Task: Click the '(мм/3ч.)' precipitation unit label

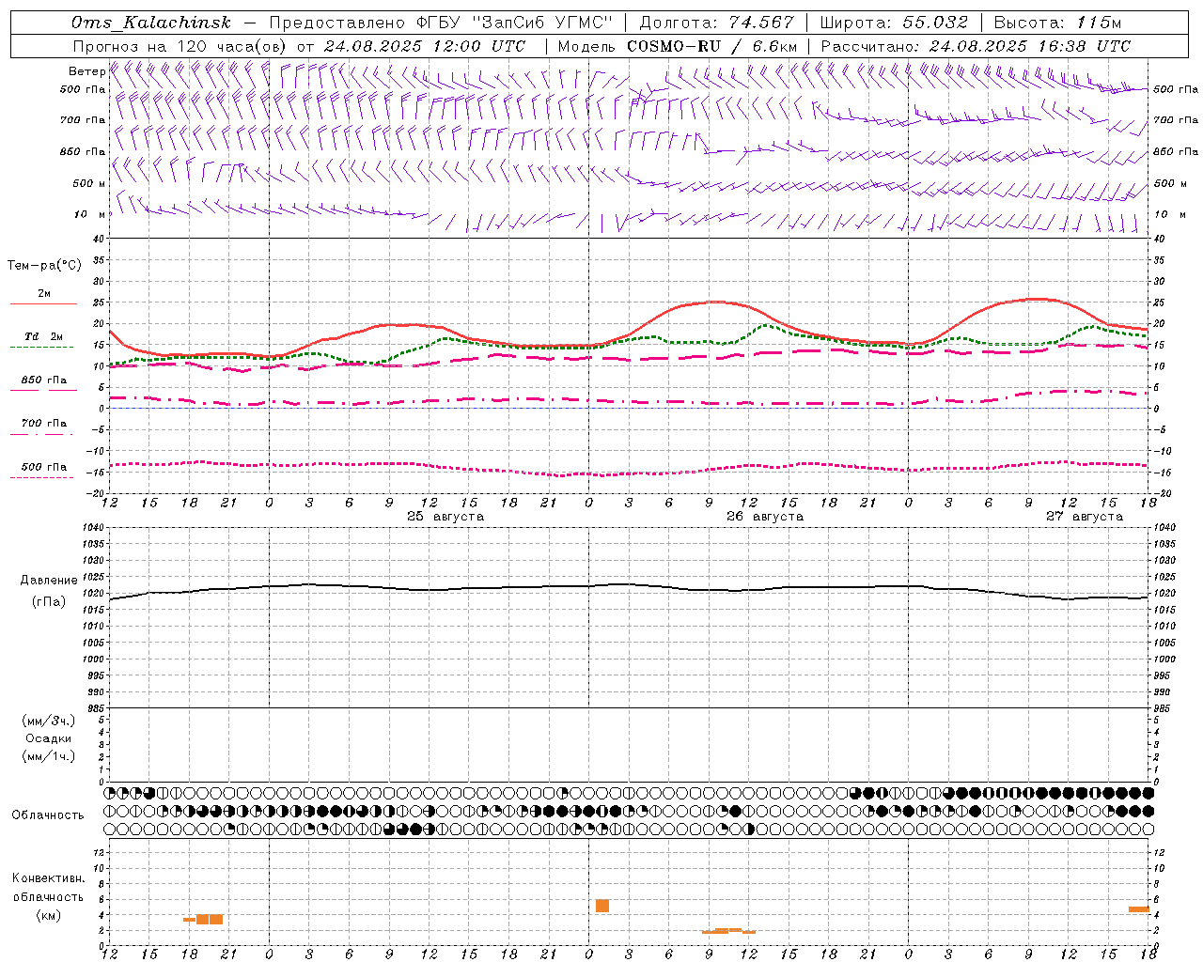Action: (49, 721)
